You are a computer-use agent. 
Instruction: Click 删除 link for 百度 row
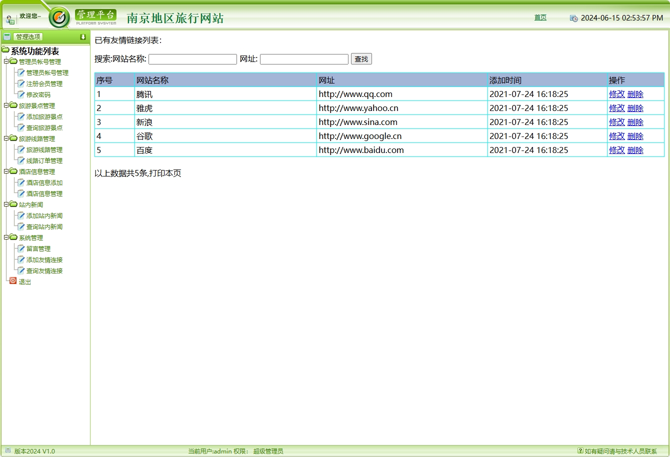tap(635, 150)
